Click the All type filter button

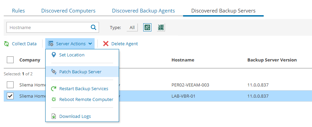(132, 28)
